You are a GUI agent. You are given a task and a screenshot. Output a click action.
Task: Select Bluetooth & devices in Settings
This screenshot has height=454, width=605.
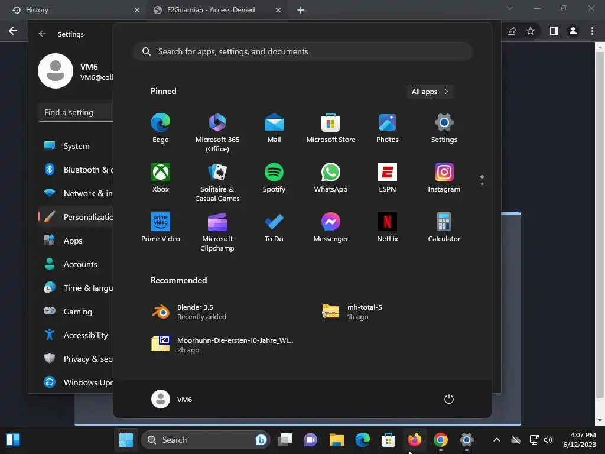click(76, 170)
